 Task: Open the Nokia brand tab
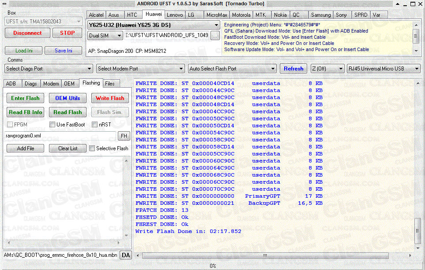coord(280,15)
